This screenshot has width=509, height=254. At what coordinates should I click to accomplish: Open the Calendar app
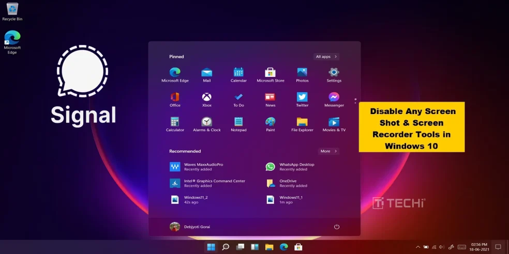[238, 72]
